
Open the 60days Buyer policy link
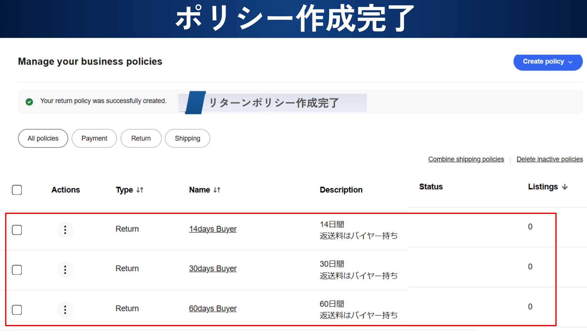(213, 309)
